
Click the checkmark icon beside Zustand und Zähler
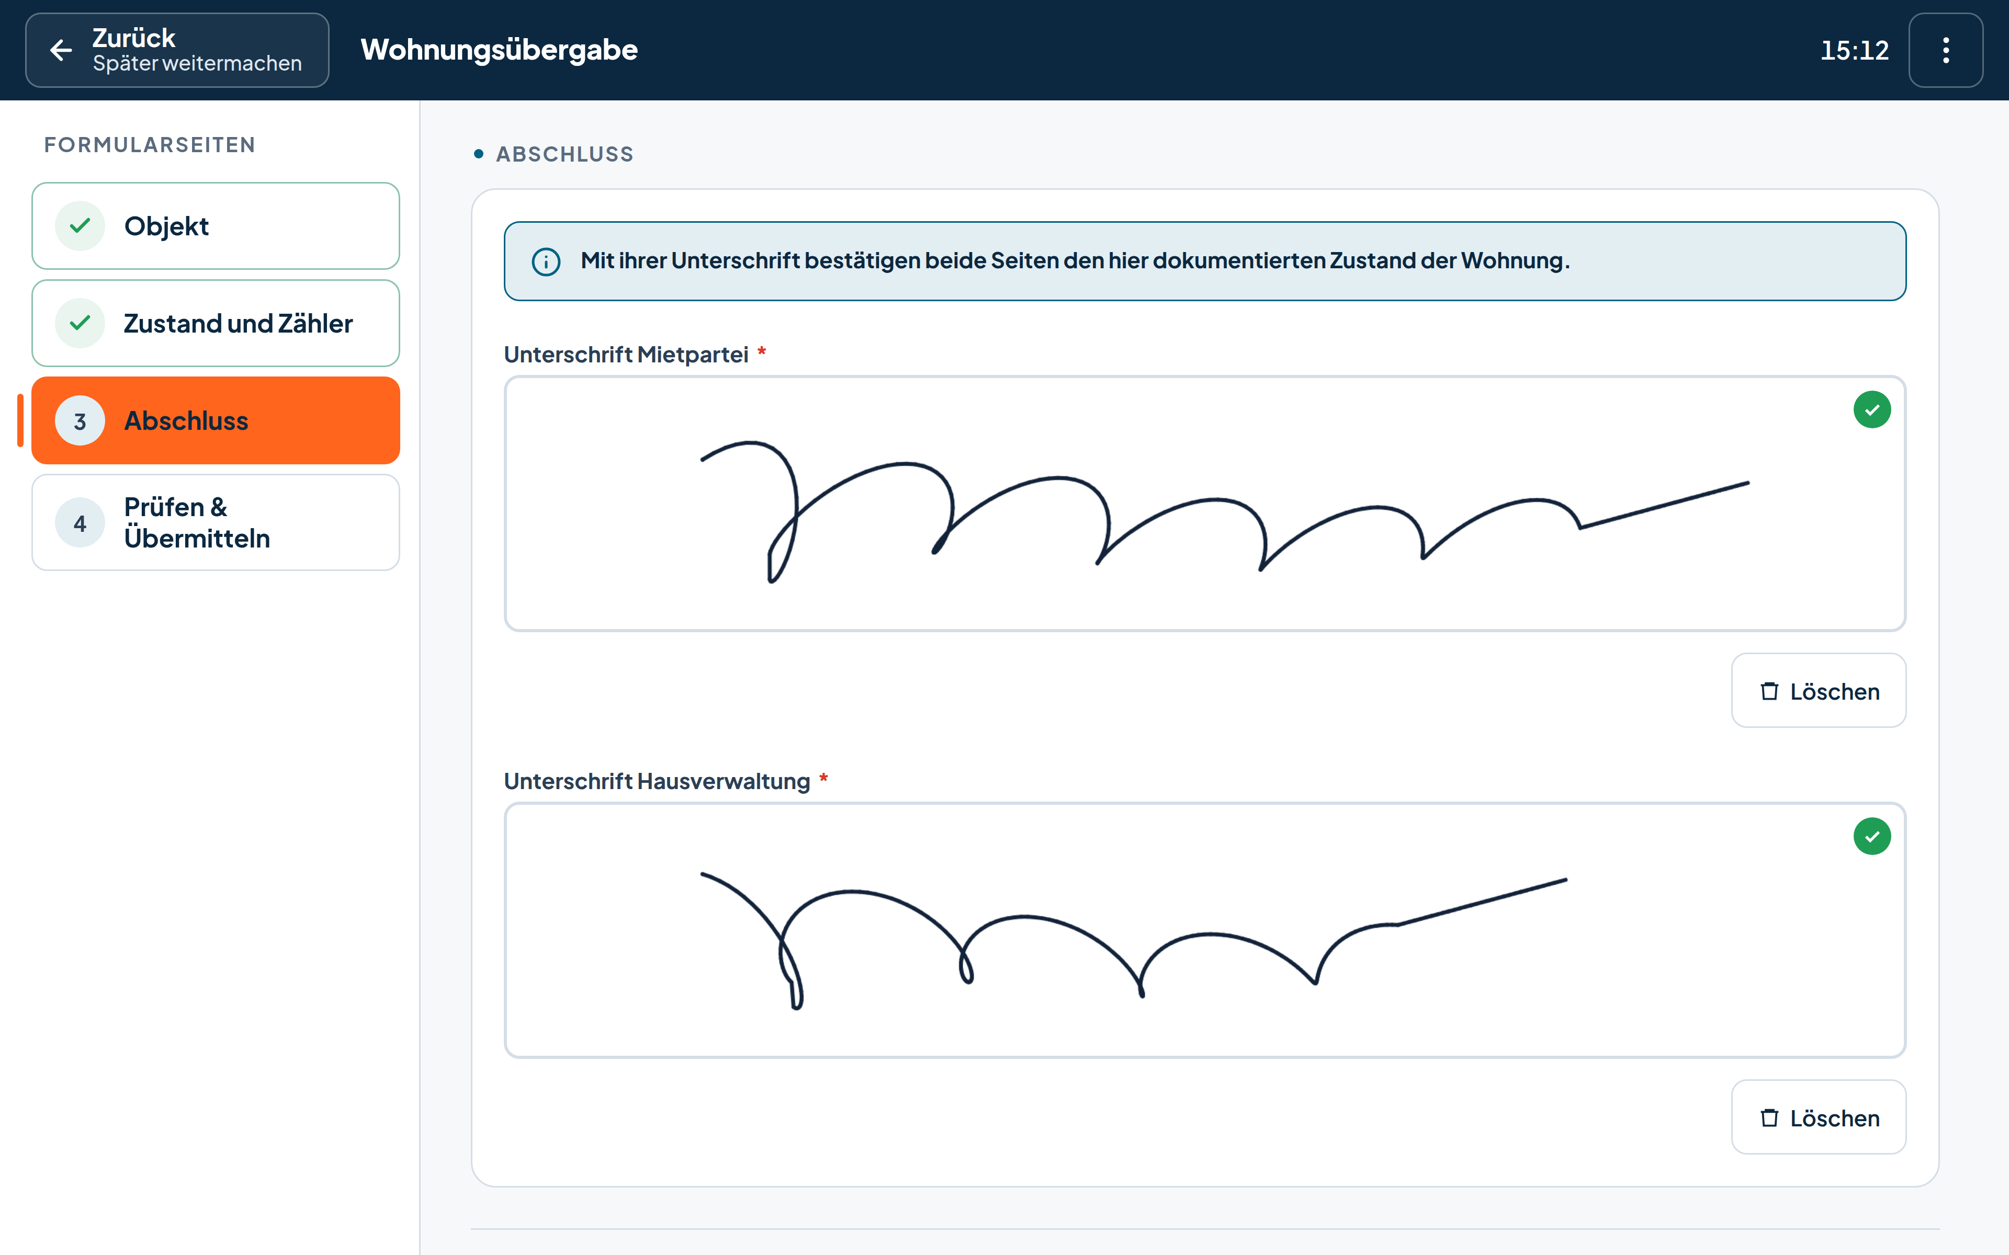pyautogui.click(x=80, y=323)
